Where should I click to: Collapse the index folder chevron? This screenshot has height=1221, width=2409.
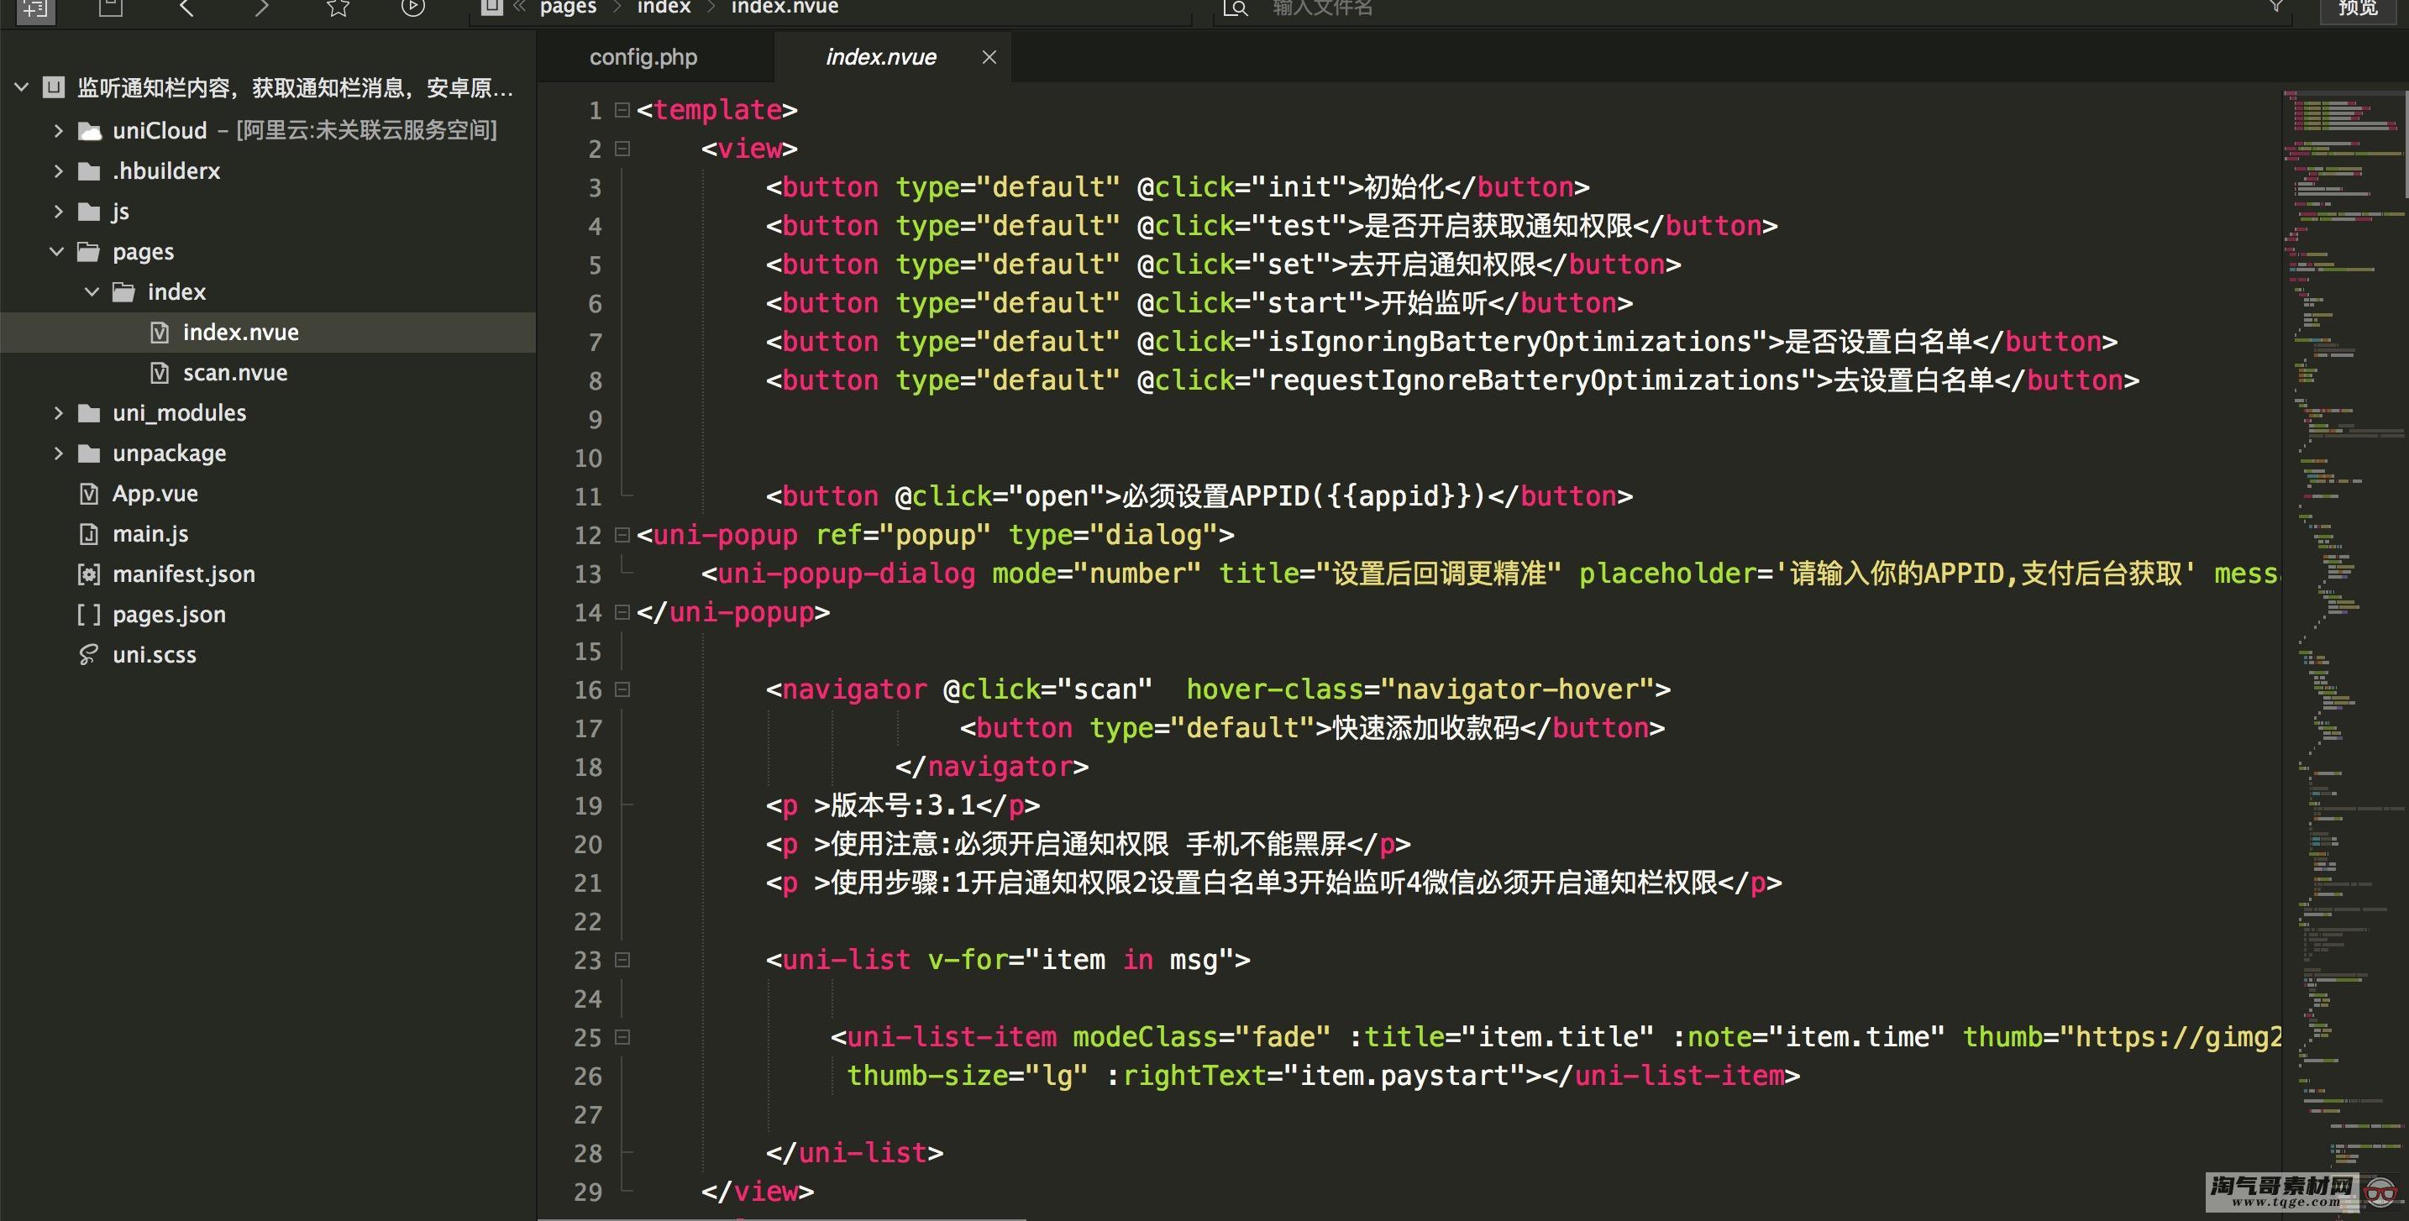pyautogui.click(x=92, y=291)
